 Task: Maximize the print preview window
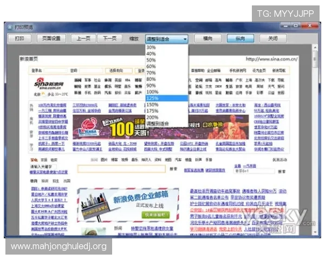296,26
